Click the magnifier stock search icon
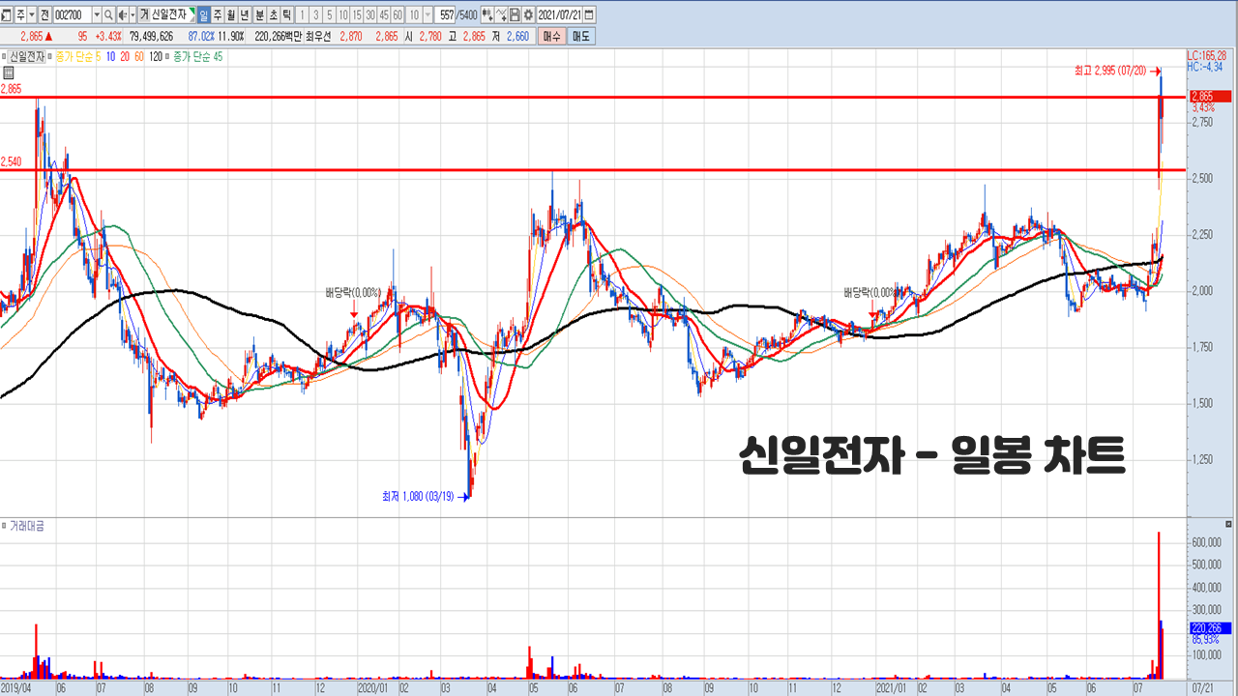The image size is (1238, 696). (x=108, y=14)
